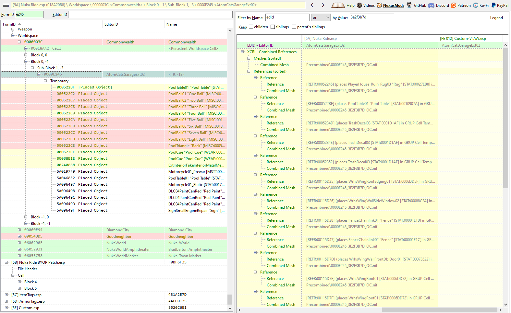Open Help book icon
The width and height of the screenshot is (511, 313).
tap(338, 5)
